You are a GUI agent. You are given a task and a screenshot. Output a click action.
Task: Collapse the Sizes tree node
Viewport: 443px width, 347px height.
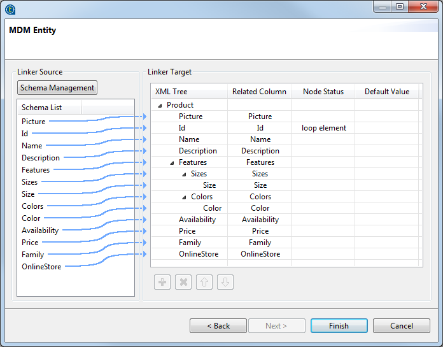coord(184,174)
